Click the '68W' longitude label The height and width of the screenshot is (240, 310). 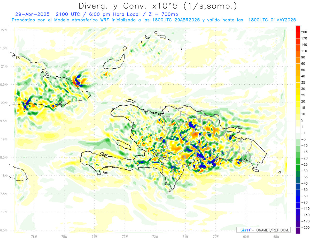click(276, 237)
